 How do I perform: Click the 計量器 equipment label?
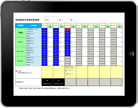click(x=21, y=33)
